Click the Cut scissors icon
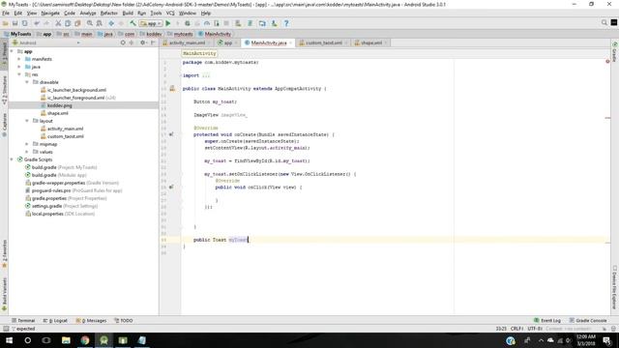The image size is (619, 348). point(58,23)
